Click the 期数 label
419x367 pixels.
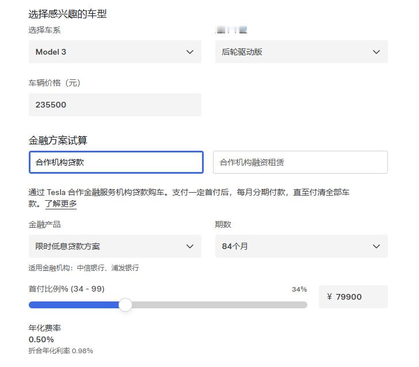tap(223, 224)
